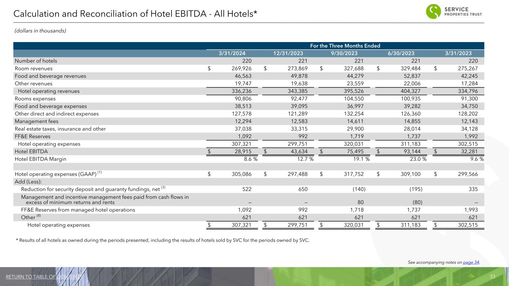Click the 23.0 % EBITDA margin value
This screenshot has height=286, width=509.
[x=416, y=159]
